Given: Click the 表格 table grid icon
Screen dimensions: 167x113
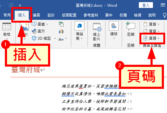Looking at the screenshot, I should point(7,26).
